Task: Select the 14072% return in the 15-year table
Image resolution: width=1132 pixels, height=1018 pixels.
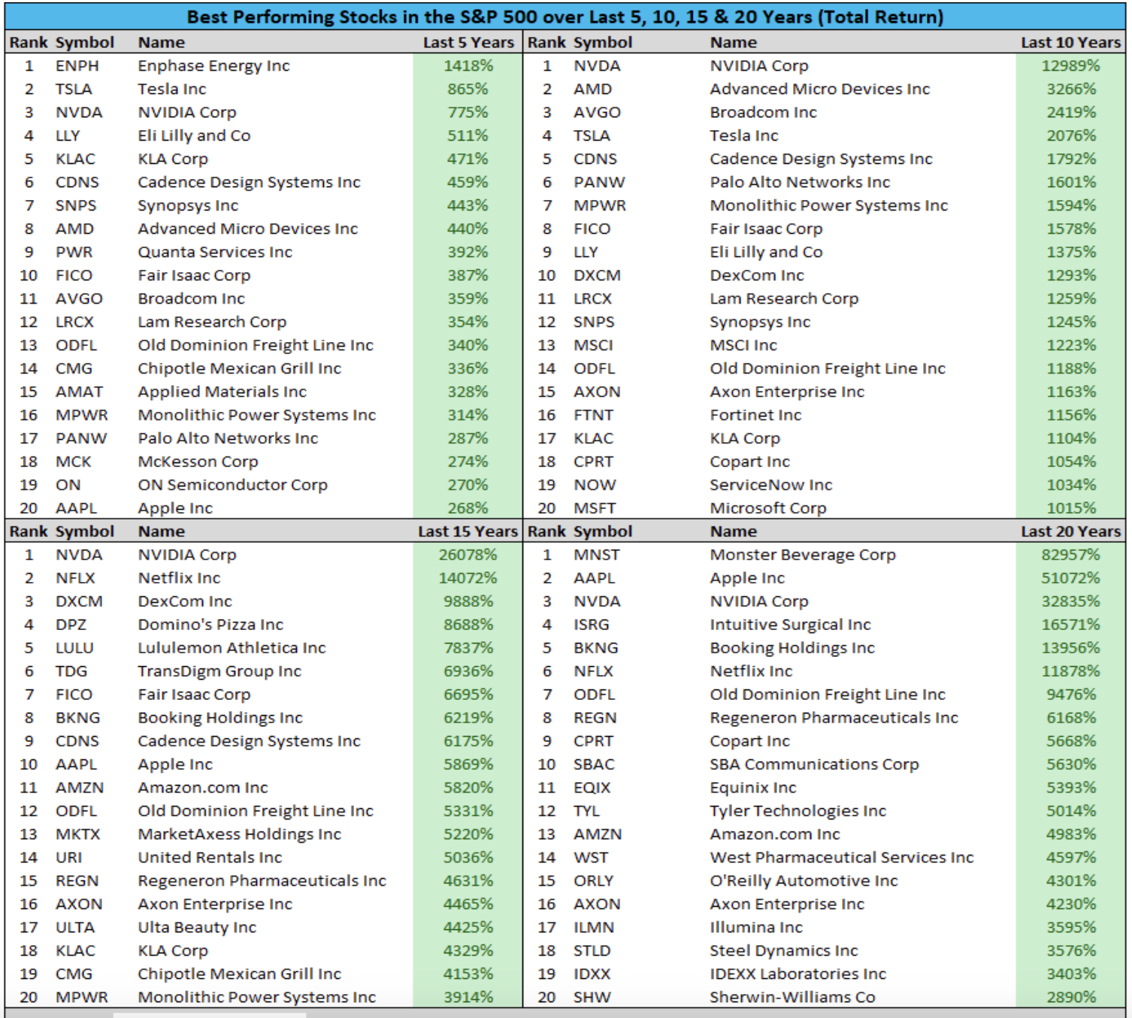Action: [x=468, y=577]
